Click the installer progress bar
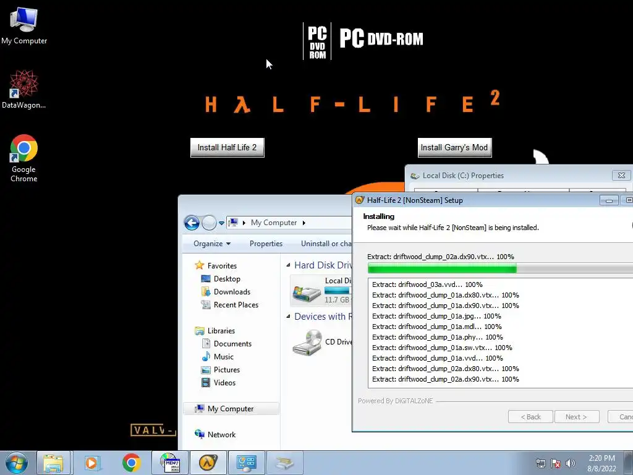The width and height of the screenshot is (633, 475). [500, 268]
